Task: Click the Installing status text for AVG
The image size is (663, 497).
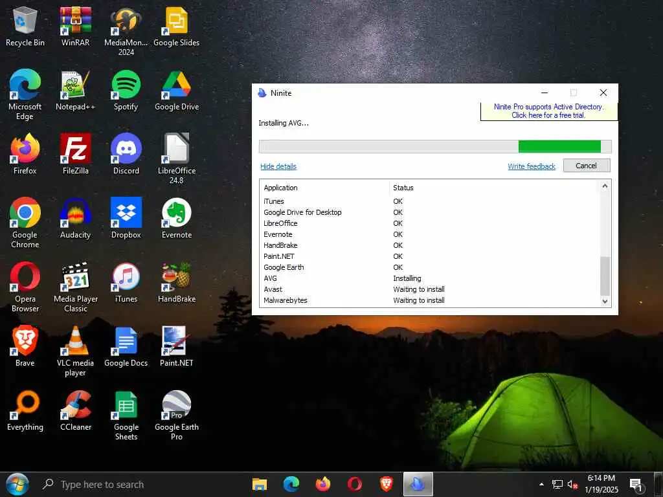Action: pos(407,278)
